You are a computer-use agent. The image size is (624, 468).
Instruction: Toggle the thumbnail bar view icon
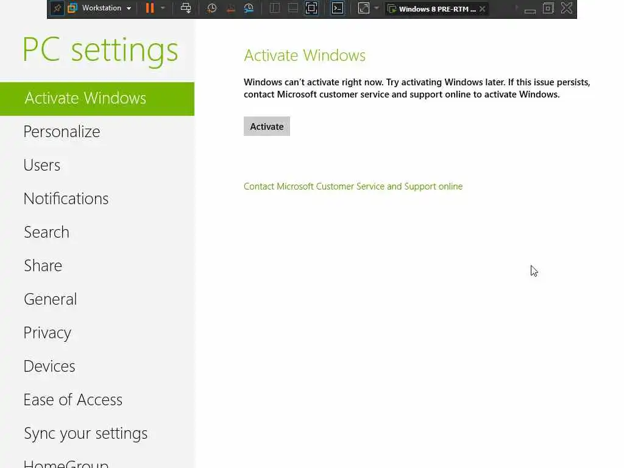(x=293, y=8)
